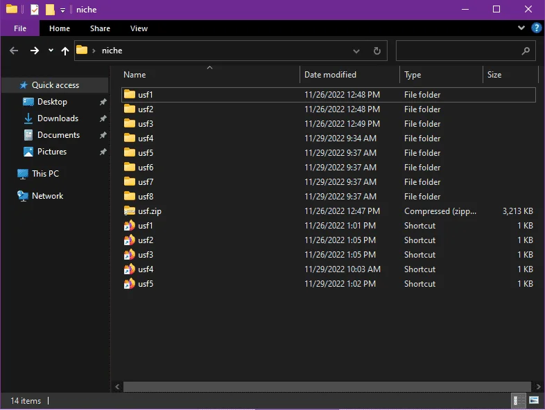Image resolution: width=545 pixels, height=410 pixels.
Task: Select the usf7 folder icon
Action: (129, 182)
